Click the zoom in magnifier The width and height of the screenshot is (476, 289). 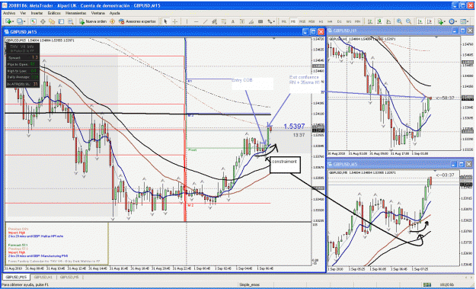pos(399,21)
